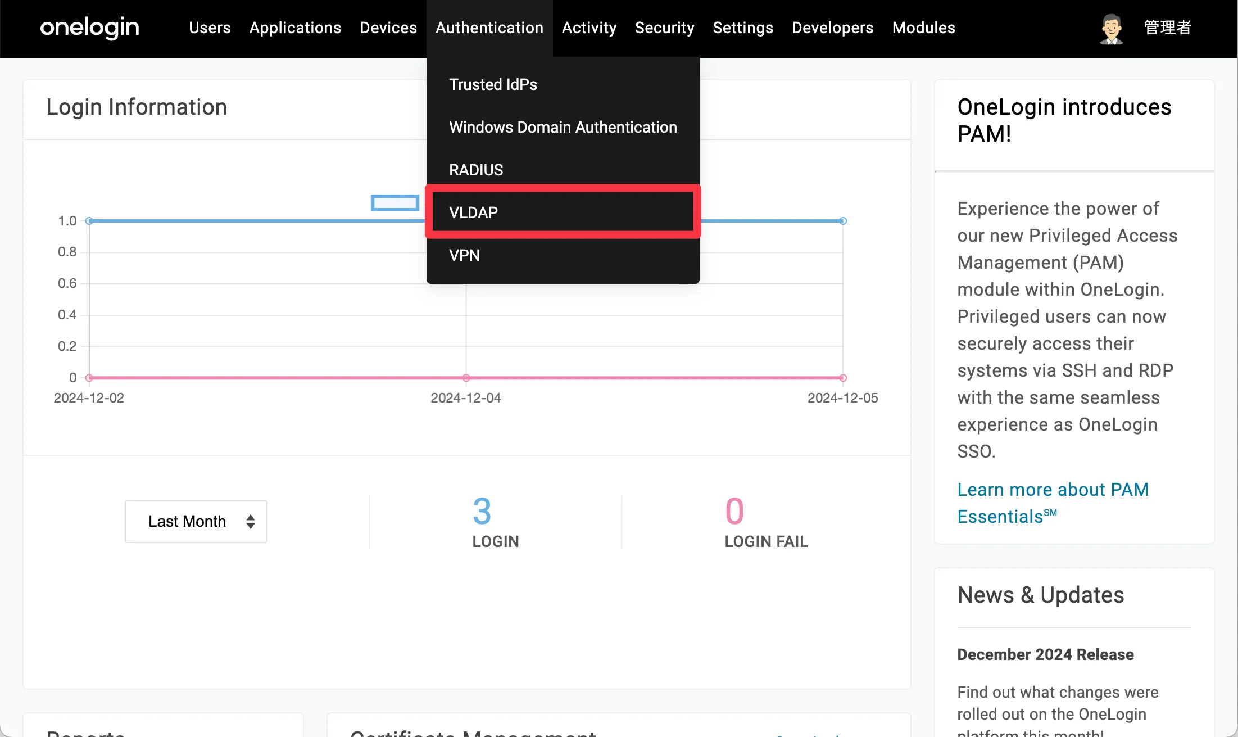
Task: Open the Security navigation menu
Action: 664,28
